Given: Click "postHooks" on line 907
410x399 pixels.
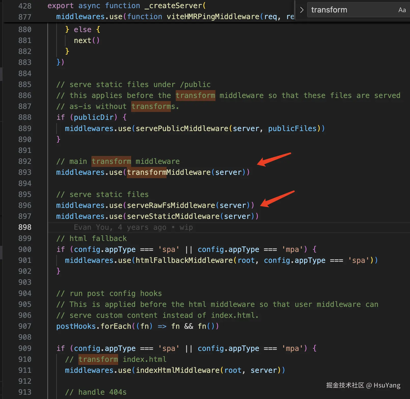Looking at the screenshot, I should pyautogui.click(x=76, y=326).
